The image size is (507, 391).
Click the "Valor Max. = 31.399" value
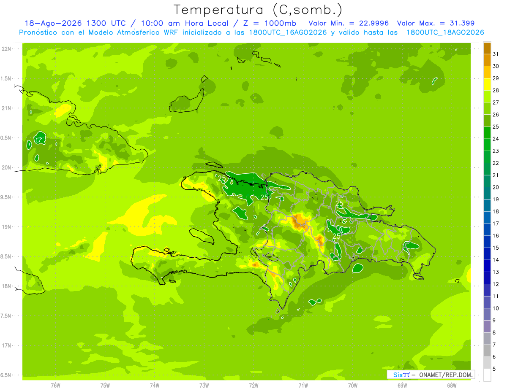435,23
